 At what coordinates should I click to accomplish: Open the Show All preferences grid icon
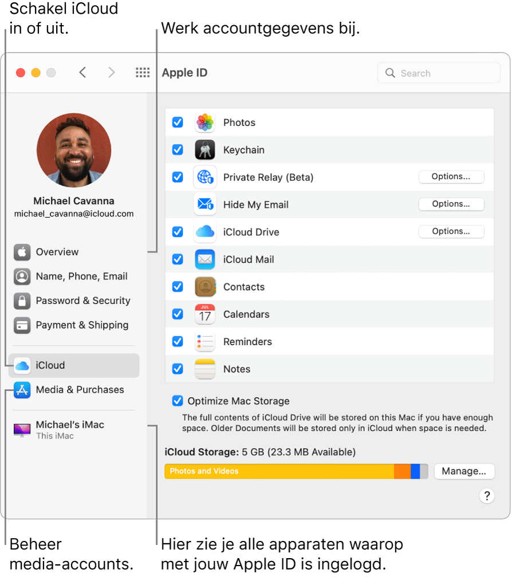143,72
